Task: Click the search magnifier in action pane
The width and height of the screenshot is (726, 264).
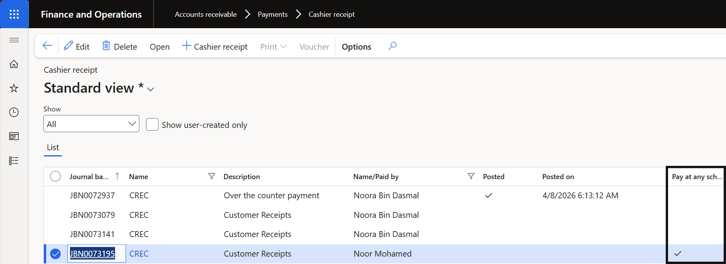Action: click(x=392, y=46)
